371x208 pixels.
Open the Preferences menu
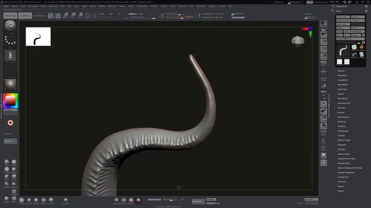(142, 6)
